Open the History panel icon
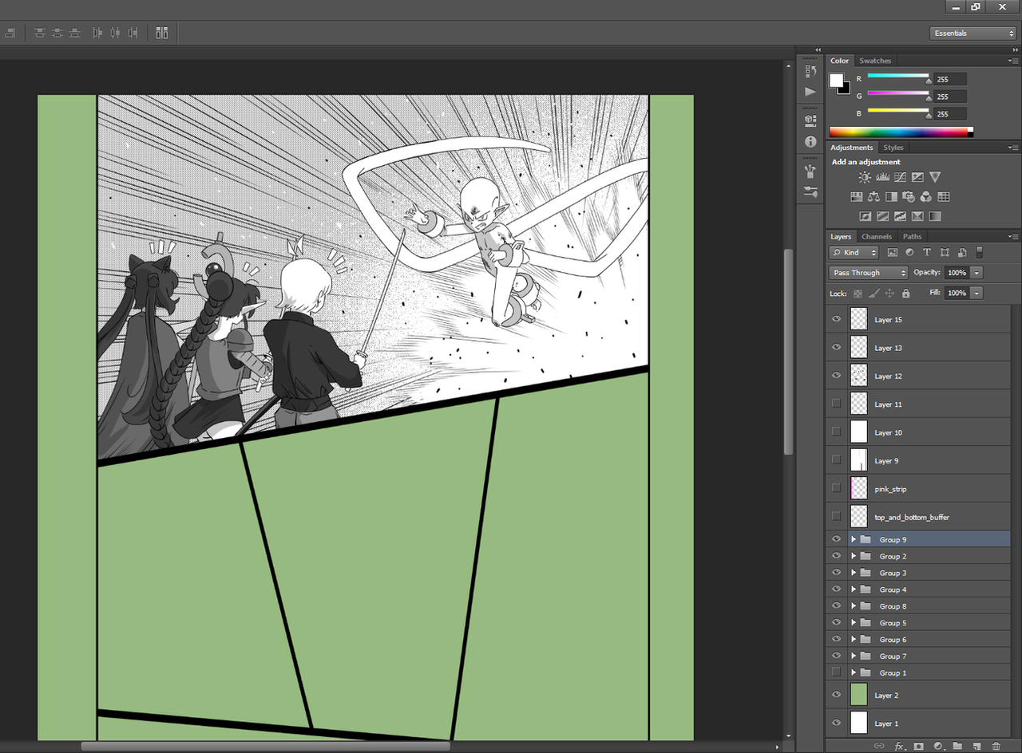The image size is (1022, 753). pos(810,72)
